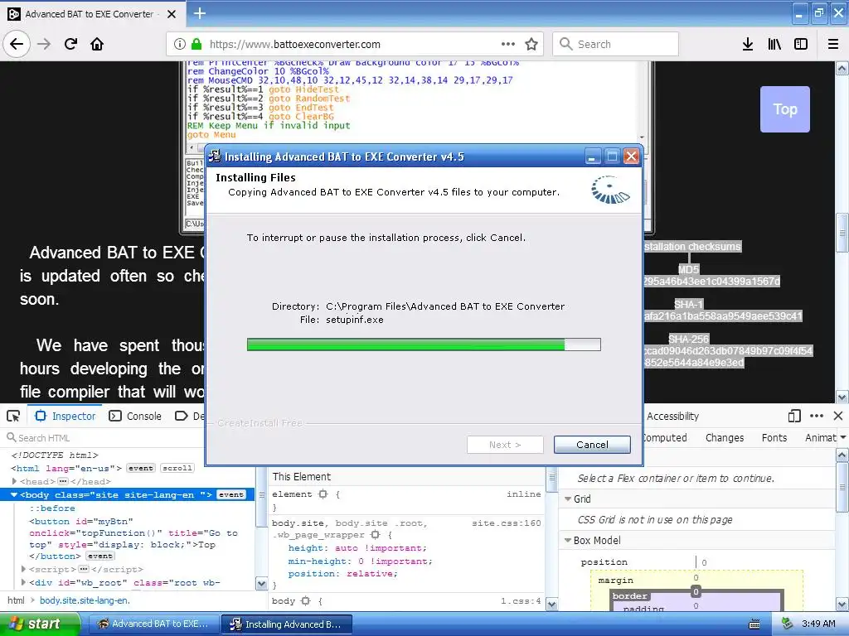The image size is (849, 636).
Task: Close the Advanced BAT to EXE Converter tab
Action: pos(172,14)
